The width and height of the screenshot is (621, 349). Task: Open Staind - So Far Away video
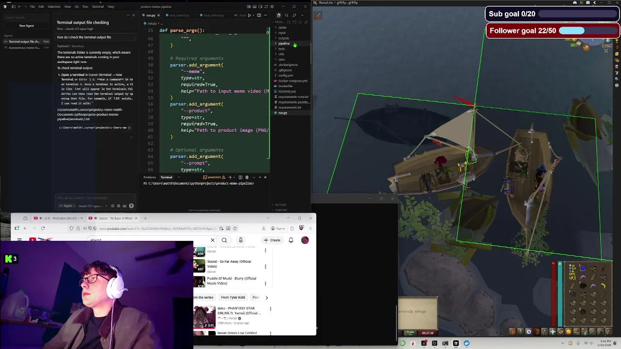pos(229,264)
